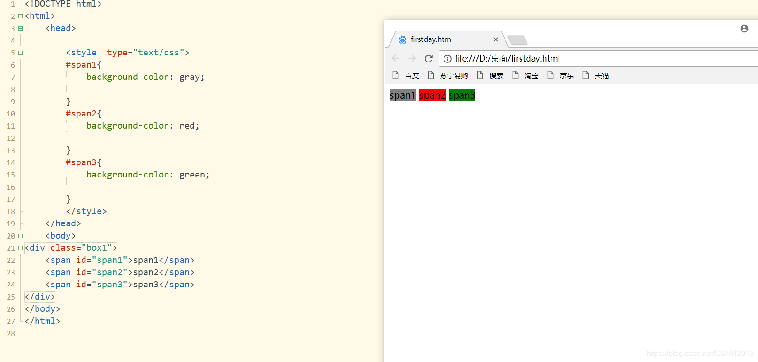Screen dimensions: 758x362
Task: Click the closing </head> tag
Action: (63, 223)
